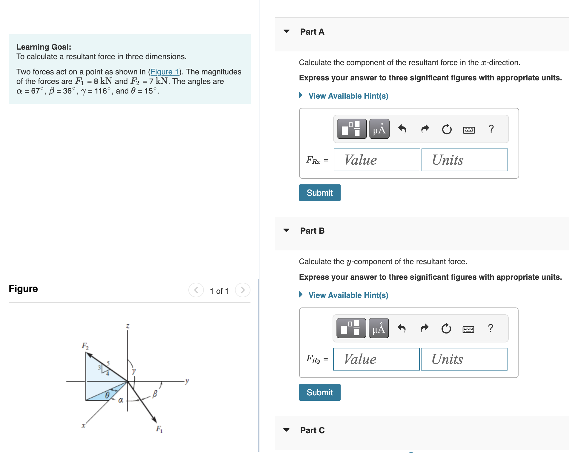Enter a value in the FRx field
The image size is (569, 453).
pos(376,160)
